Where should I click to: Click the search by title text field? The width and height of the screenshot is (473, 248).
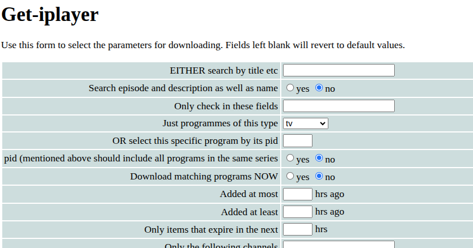[339, 70]
